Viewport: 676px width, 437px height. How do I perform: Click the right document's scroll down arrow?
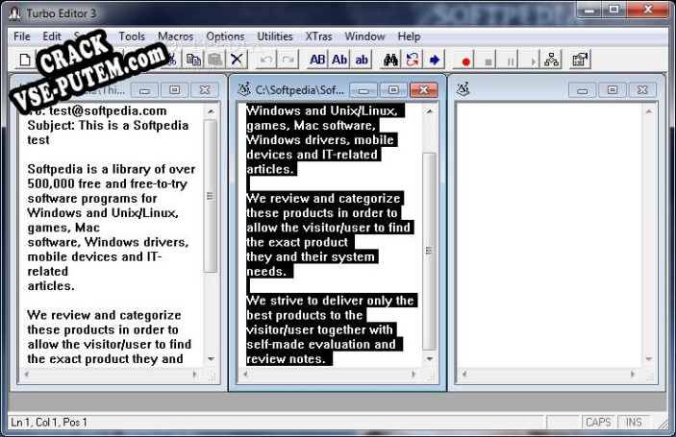coord(649,358)
